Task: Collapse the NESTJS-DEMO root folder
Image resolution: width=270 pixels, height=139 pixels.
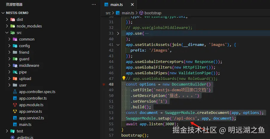Action: [x=3, y=13]
